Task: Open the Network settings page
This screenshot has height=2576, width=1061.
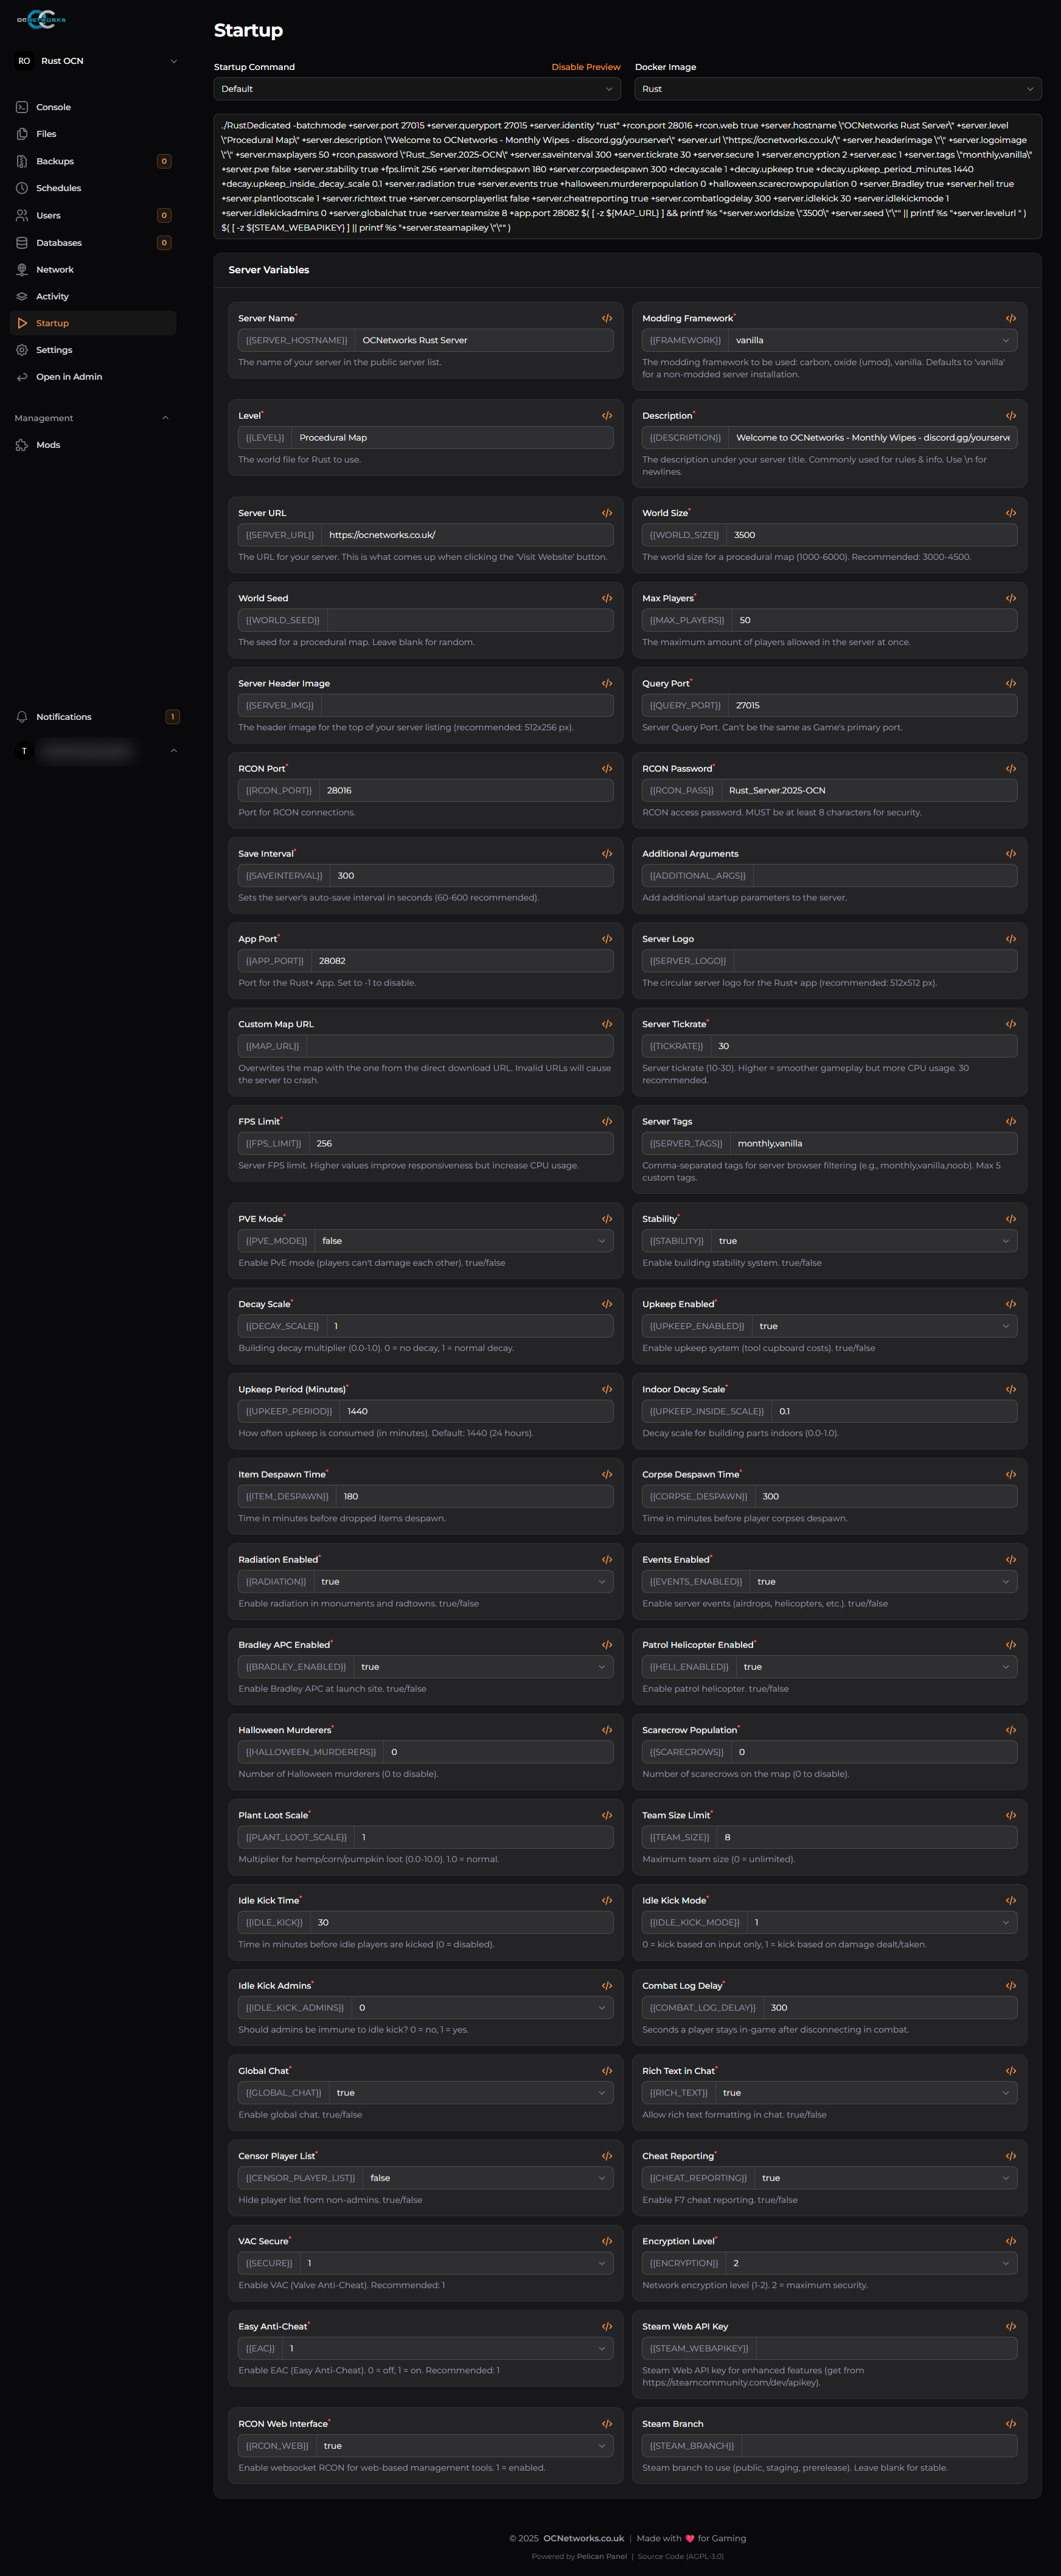Action: point(55,269)
